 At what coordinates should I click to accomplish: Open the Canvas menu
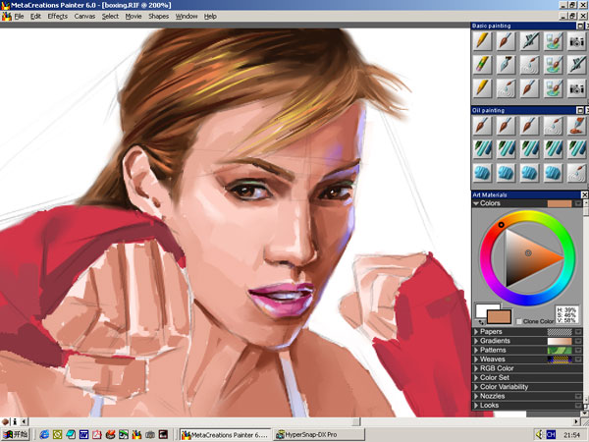tap(85, 17)
